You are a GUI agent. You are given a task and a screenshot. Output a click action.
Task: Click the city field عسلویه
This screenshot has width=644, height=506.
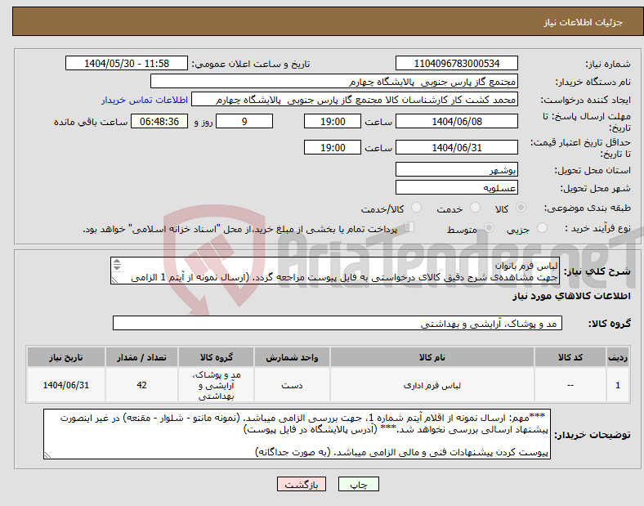[456, 188]
